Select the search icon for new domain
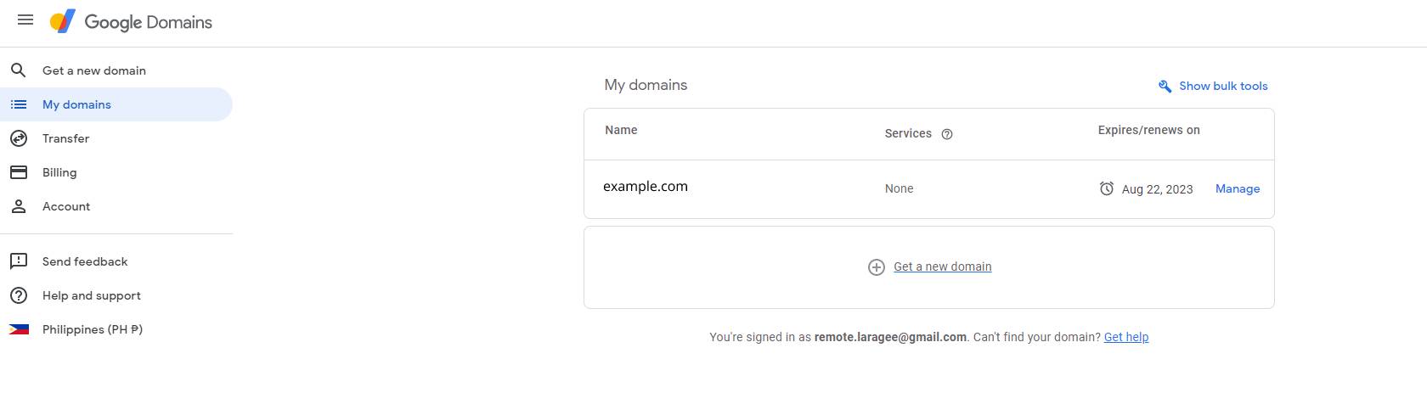 coord(18,70)
